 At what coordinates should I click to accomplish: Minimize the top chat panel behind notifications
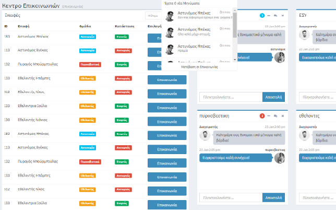click(269, 15)
